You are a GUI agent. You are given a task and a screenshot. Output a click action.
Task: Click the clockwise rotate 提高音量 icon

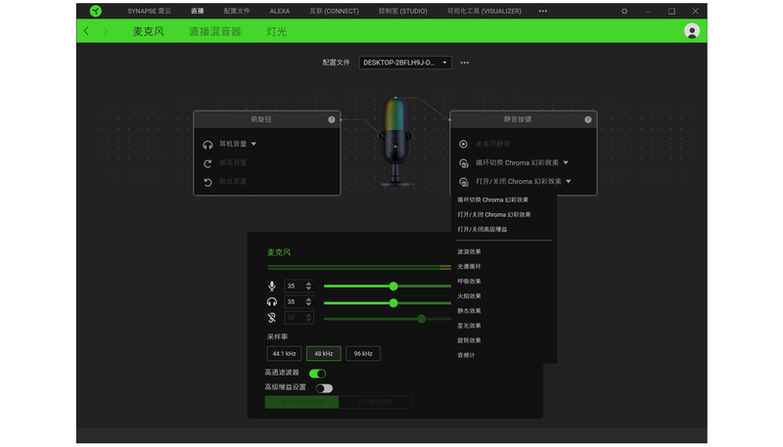tap(207, 163)
